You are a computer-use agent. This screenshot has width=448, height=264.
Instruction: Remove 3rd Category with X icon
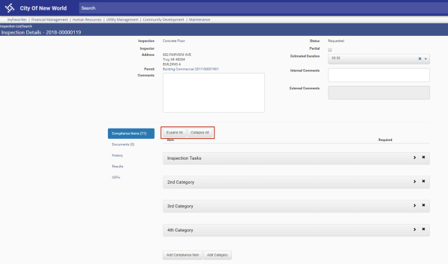(x=423, y=205)
